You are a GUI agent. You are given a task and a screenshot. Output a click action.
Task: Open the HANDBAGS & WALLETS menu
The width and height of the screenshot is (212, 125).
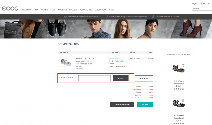pos(67,10)
